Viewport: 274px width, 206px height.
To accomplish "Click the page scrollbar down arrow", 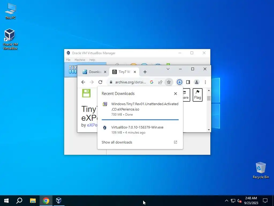I will [209, 130].
